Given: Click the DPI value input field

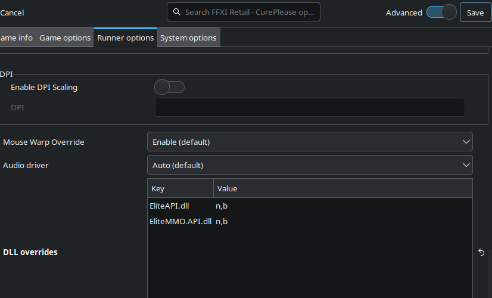Looking at the screenshot, I should [x=310, y=107].
